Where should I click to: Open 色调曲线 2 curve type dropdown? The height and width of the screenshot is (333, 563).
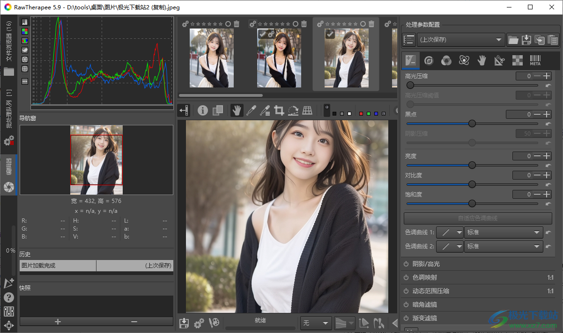coord(450,246)
